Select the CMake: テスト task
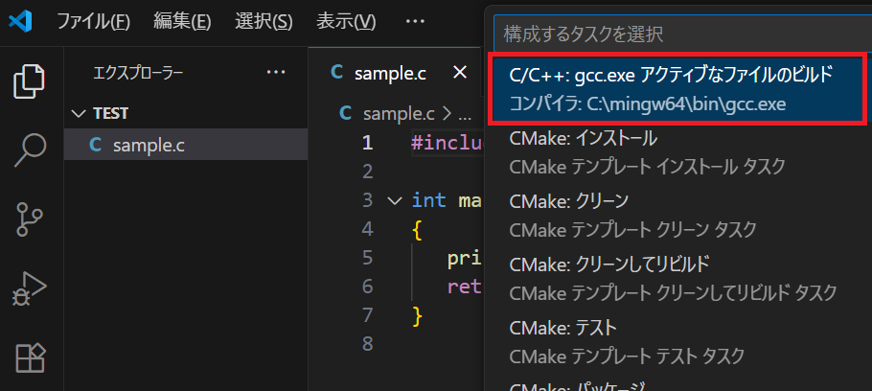 [x=677, y=340]
